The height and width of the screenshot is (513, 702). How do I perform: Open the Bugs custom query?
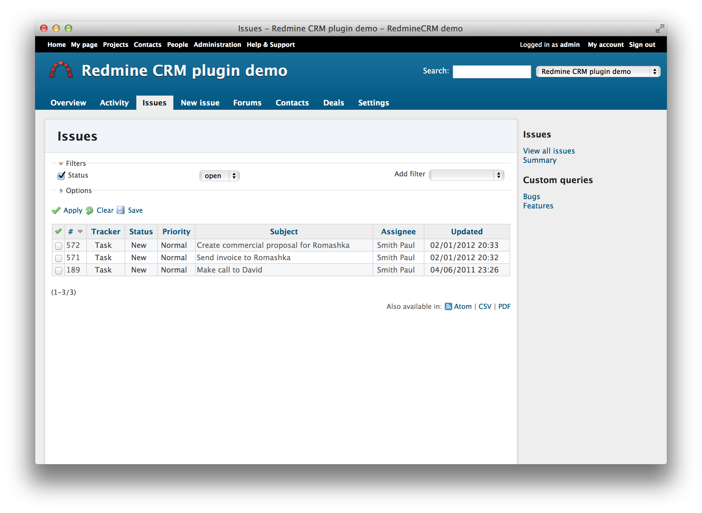tap(531, 197)
